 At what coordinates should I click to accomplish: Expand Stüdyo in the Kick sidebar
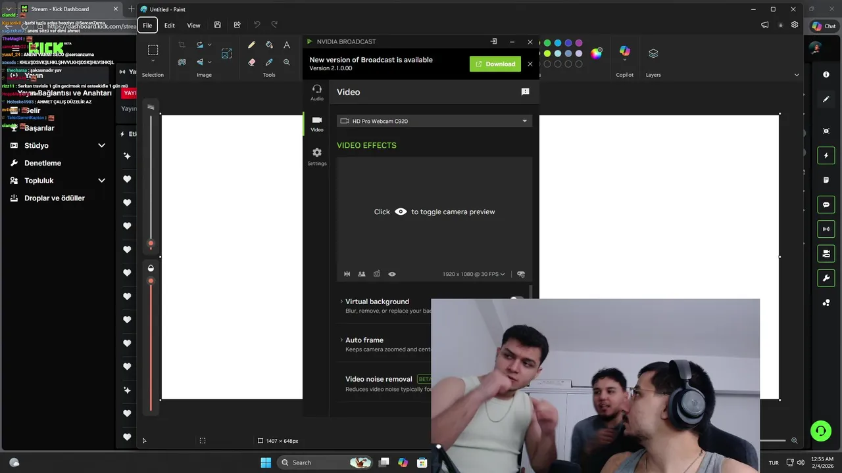101,145
